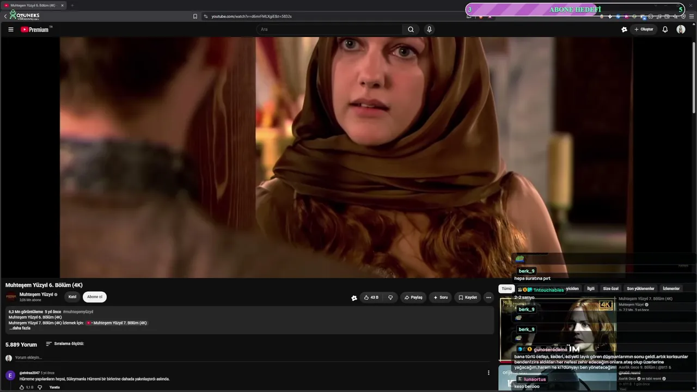Open the comment sort order menu
697x392 pixels.
click(x=65, y=344)
